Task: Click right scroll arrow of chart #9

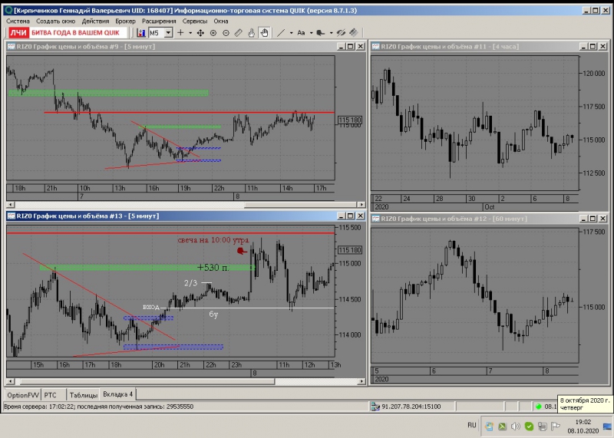Action: [x=361, y=204]
